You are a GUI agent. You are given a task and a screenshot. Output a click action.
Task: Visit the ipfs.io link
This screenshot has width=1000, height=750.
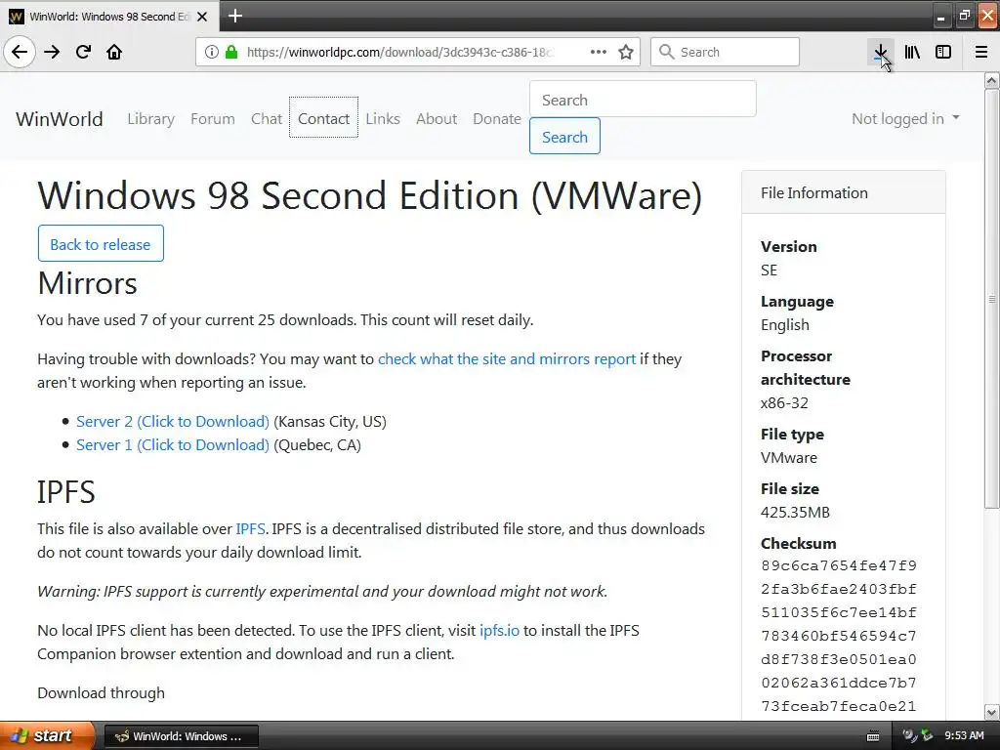(499, 631)
